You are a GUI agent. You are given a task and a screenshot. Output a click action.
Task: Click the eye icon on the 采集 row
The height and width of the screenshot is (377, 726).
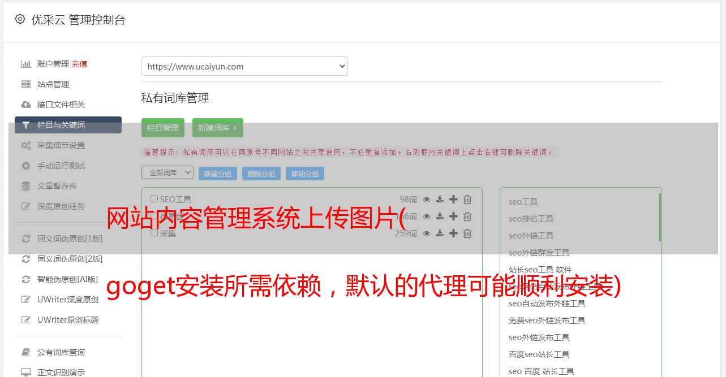[x=427, y=233]
